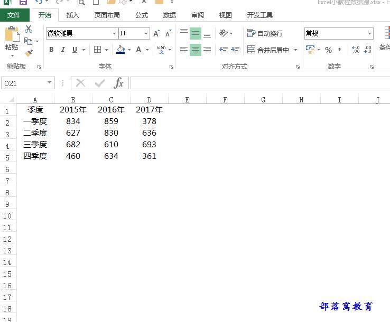Image resolution: width=390 pixels, height=322 pixels.
Task: Click the wén phonetic guide icon
Action: tap(161, 50)
